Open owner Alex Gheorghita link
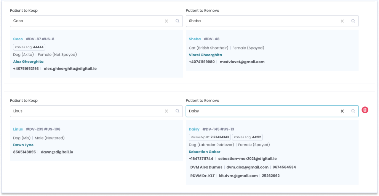Viewport: 379px width, 196px height. pos(28,62)
